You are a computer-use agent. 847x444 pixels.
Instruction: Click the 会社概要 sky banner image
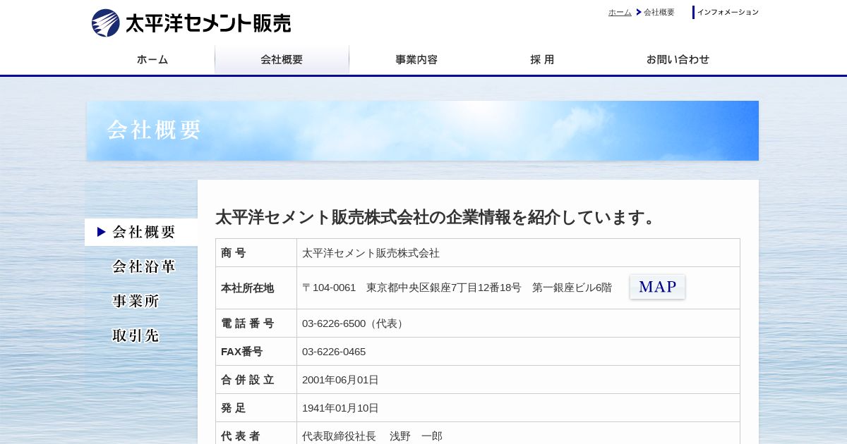coord(423,130)
